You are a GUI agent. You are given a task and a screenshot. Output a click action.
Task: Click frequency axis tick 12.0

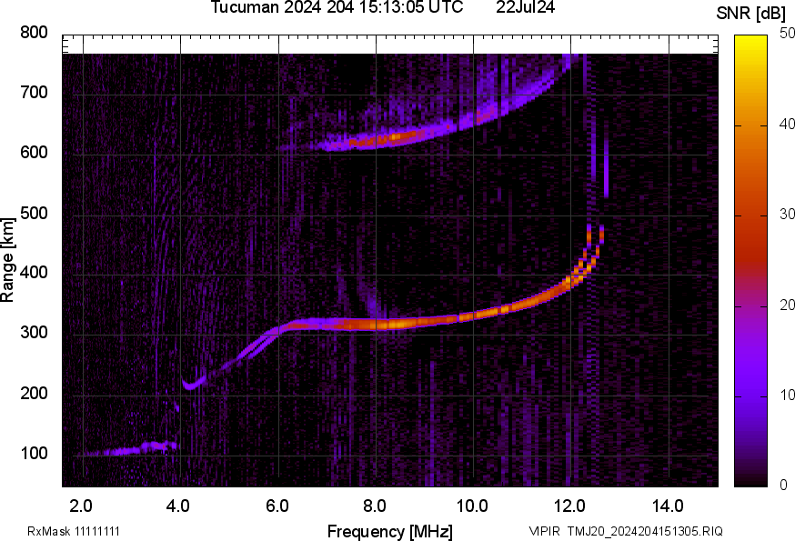pyautogui.click(x=570, y=506)
